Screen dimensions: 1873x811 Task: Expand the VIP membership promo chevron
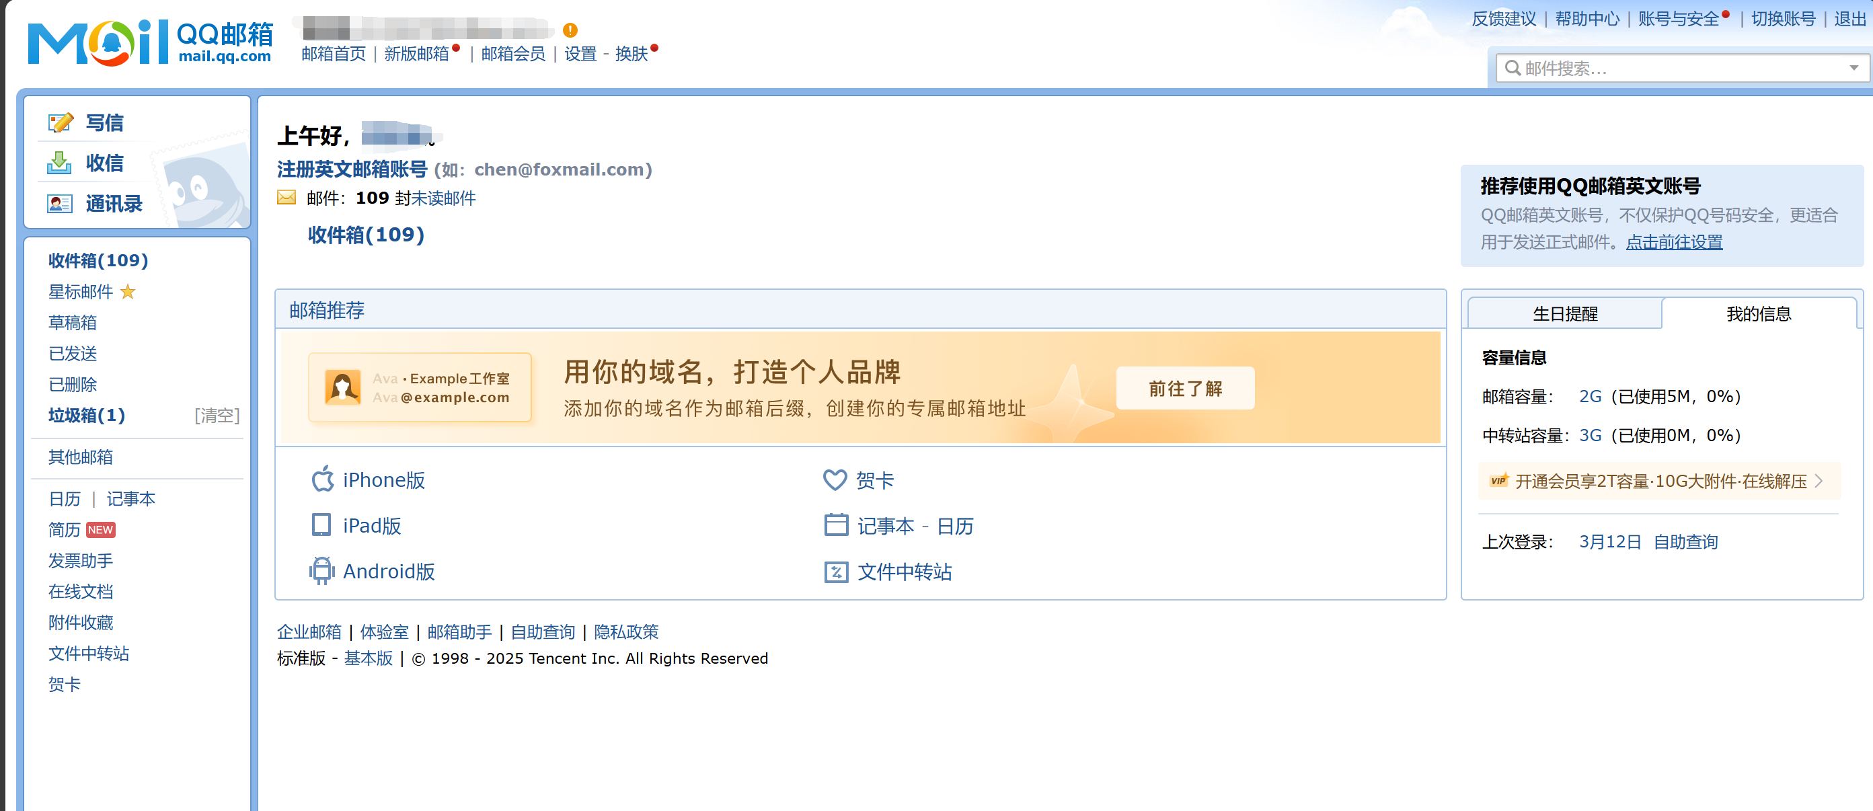click(x=1819, y=481)
